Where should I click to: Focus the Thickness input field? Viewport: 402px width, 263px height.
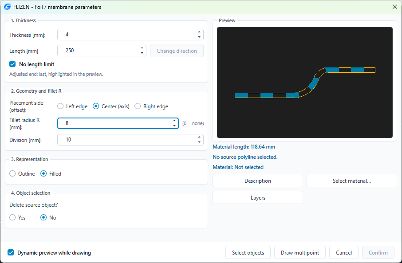[127, 35]
